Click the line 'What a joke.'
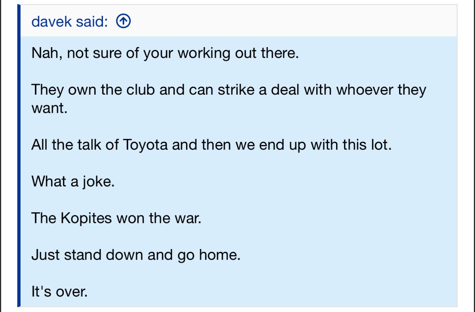The width and height of the screenshot is (475, 312). 73,182
